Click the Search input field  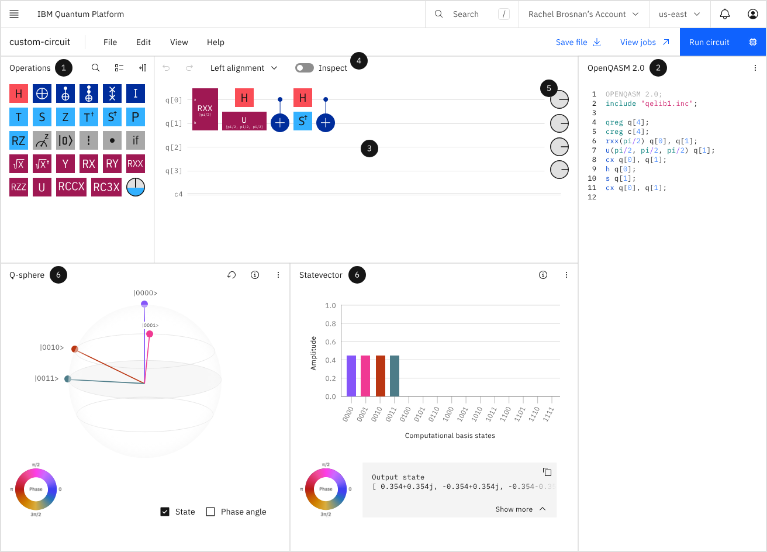[472, 14]
